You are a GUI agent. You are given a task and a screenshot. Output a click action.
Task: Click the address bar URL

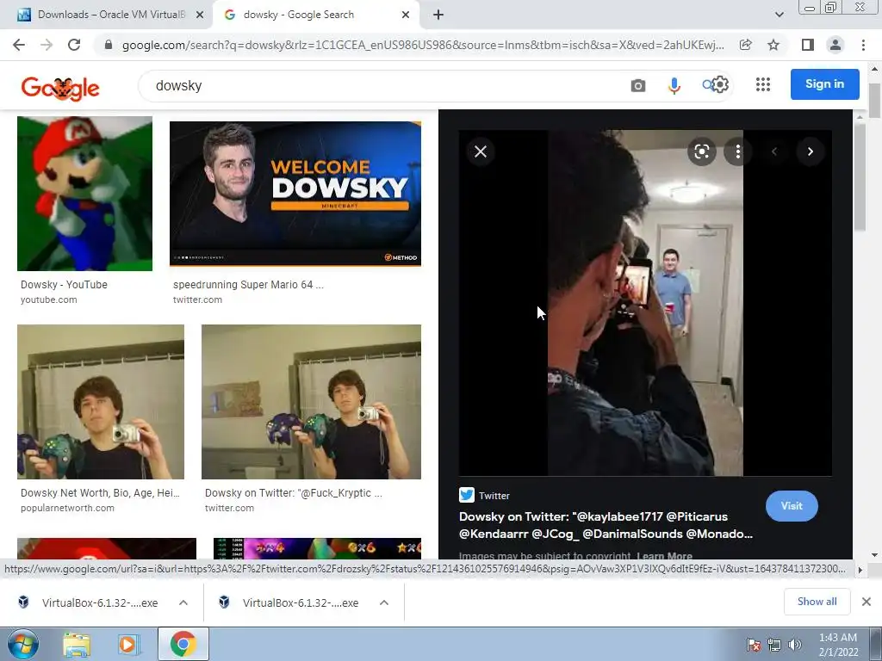pyautogui.click(x=423, y=45)
